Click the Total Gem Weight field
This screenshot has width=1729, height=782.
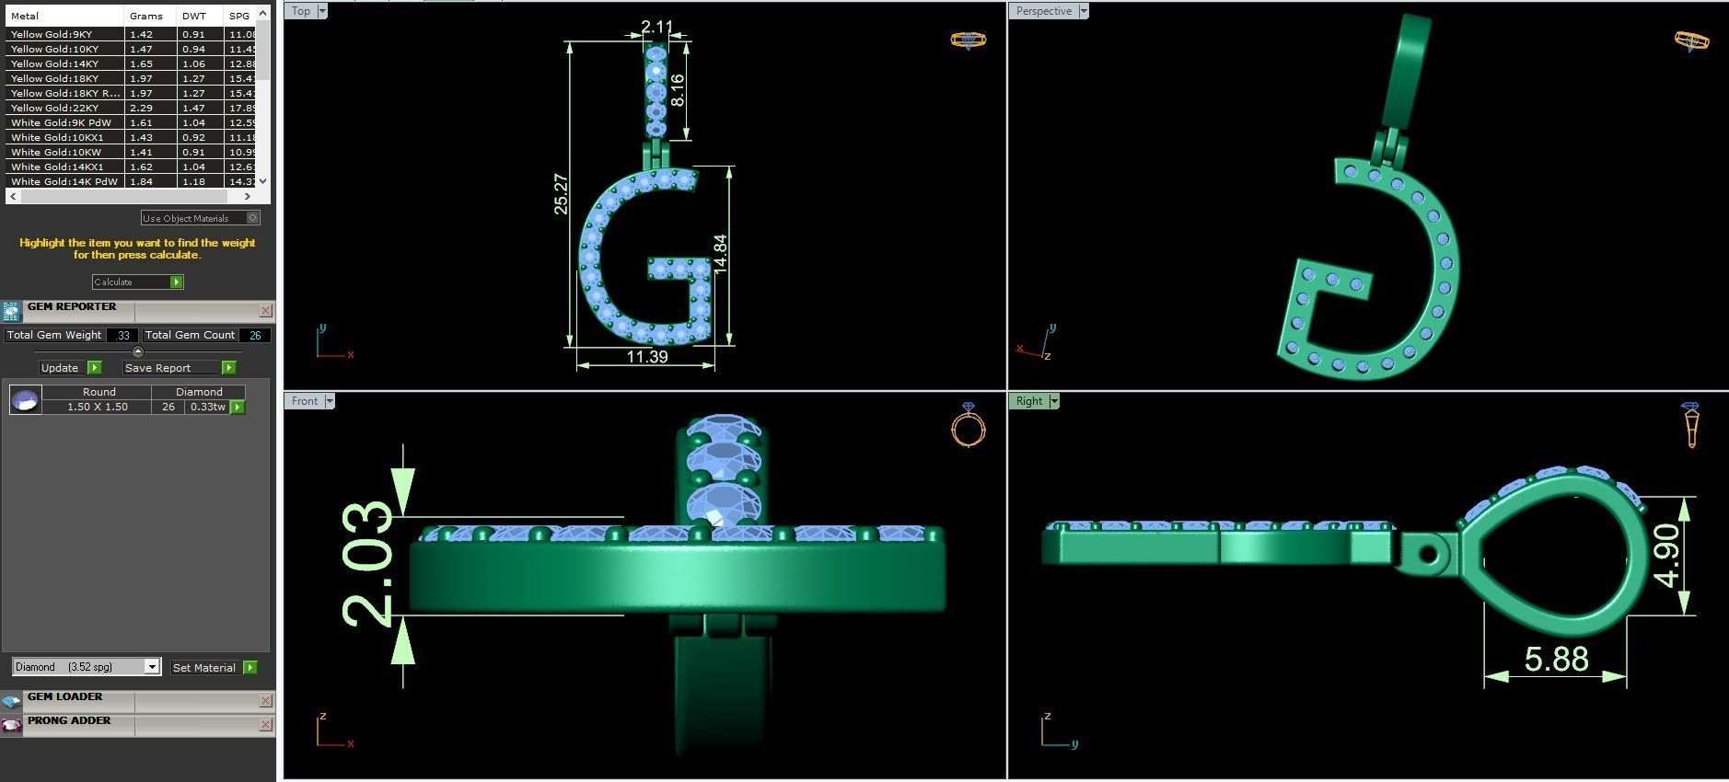122,335
